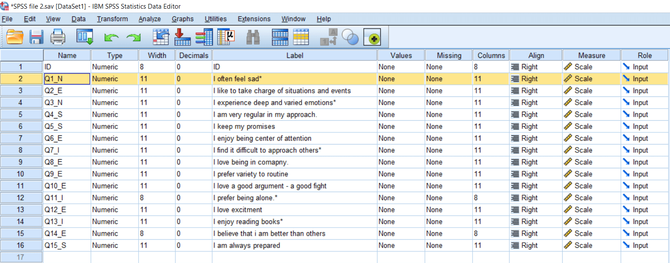Viewport: 670px width, 263px height.
Task: Save the SPSS dataset
Action: [36, 37]
